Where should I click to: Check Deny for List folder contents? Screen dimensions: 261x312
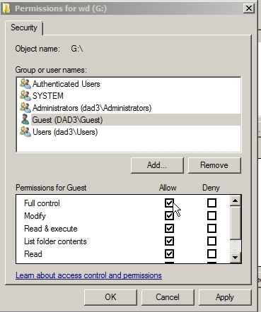coord(211,241)
